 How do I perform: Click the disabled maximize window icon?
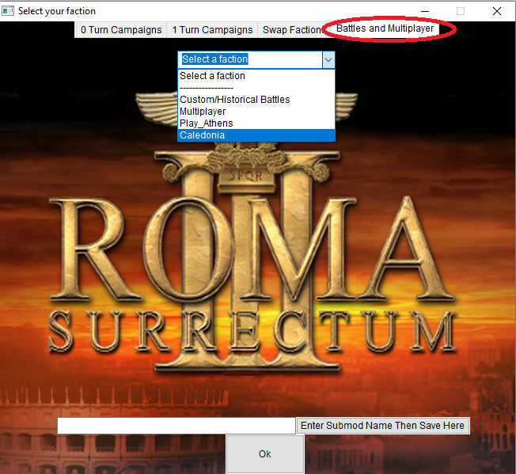tap(461, 11)
